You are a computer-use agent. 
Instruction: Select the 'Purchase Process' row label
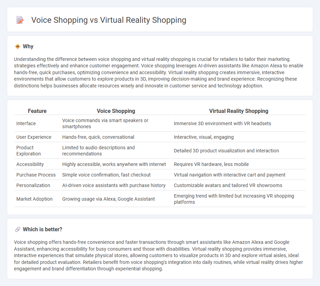pos(36,175)
